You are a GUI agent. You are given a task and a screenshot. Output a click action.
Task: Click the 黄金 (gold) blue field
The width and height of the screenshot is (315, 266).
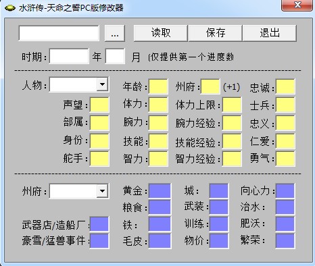tap(160, 191)
